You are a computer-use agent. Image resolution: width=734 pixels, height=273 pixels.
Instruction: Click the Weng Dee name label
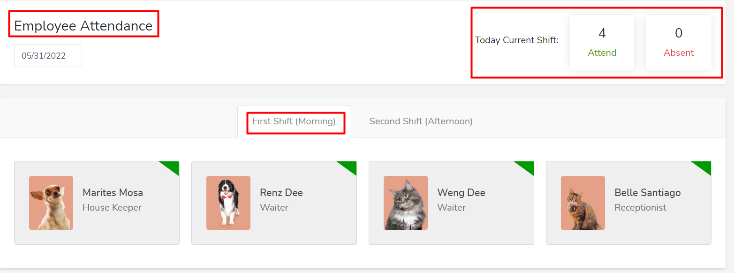point(461,193)
